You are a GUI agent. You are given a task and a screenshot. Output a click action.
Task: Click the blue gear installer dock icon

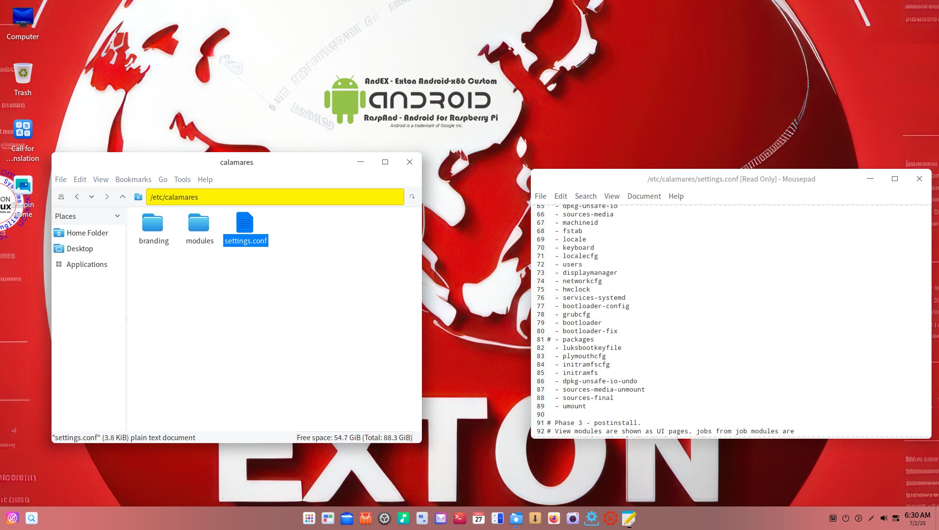[592, 518]
